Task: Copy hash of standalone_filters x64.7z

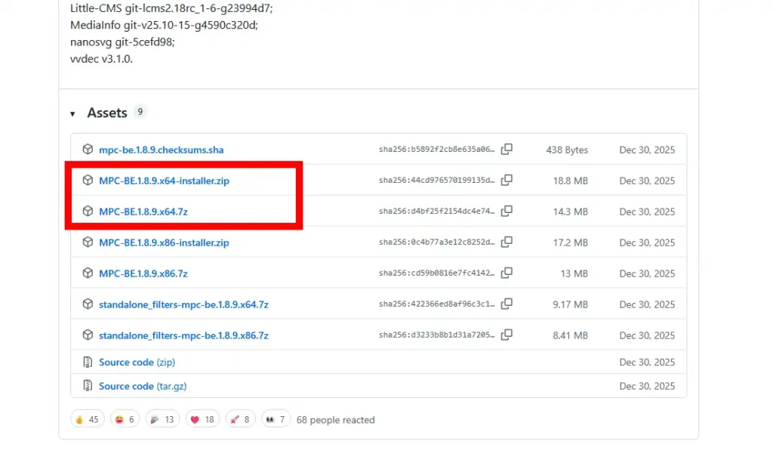Action: point(507,304)
